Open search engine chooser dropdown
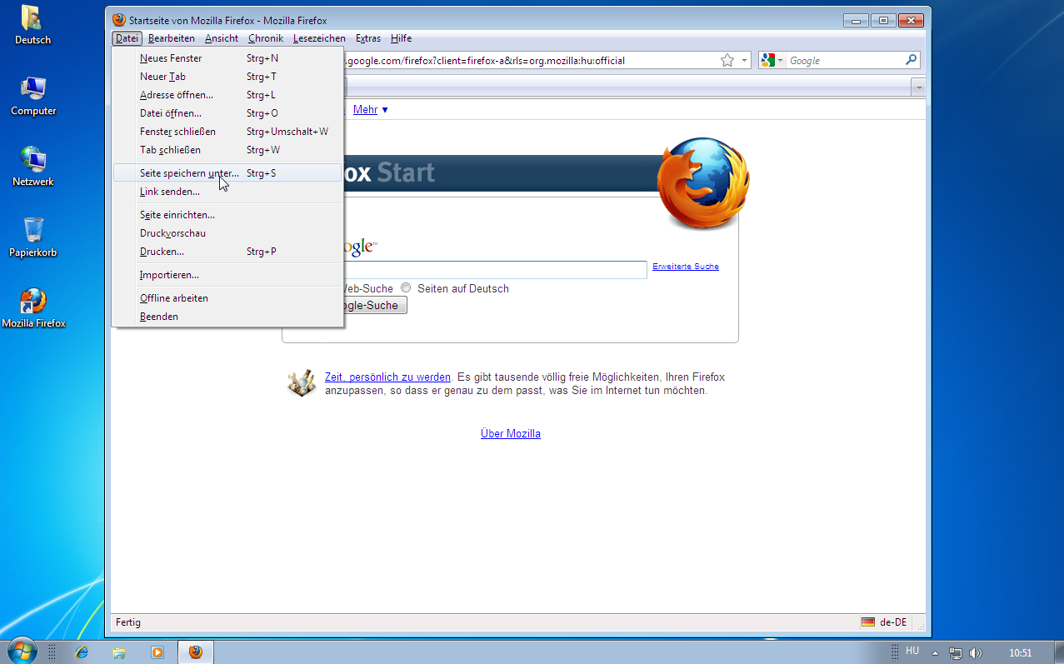The width and height of the screenshot is (1064, 664). point(781,60)
